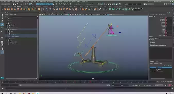Open the Deform menu
The width and height of the screenshot is (174, 94).
[x=66, y=1]
